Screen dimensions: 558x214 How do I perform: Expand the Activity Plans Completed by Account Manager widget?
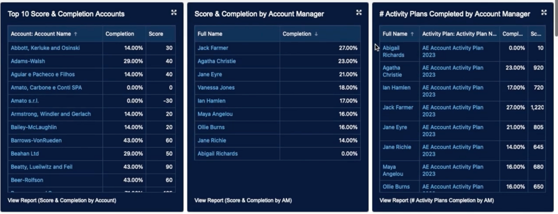point(544,13)
